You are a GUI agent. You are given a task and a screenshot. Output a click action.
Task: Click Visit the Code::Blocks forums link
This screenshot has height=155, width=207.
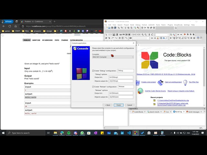[x=155, y=91]
